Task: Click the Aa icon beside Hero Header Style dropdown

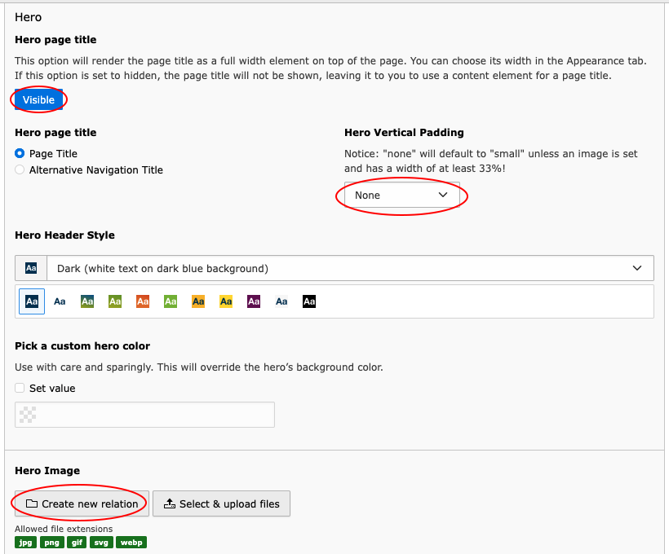Action: coord(31,268)
